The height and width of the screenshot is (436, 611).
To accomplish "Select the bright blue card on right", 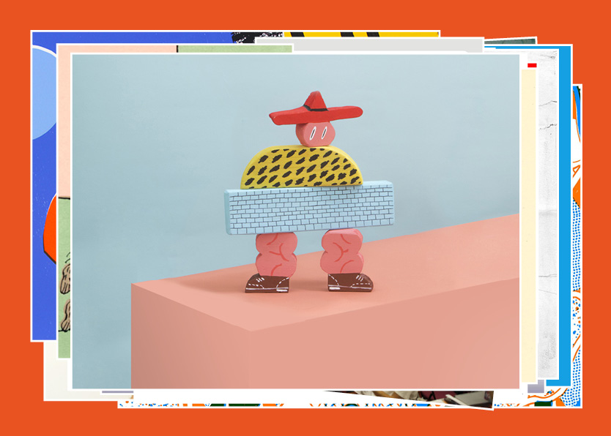I will pyautogui.click(x=565, y=219).
